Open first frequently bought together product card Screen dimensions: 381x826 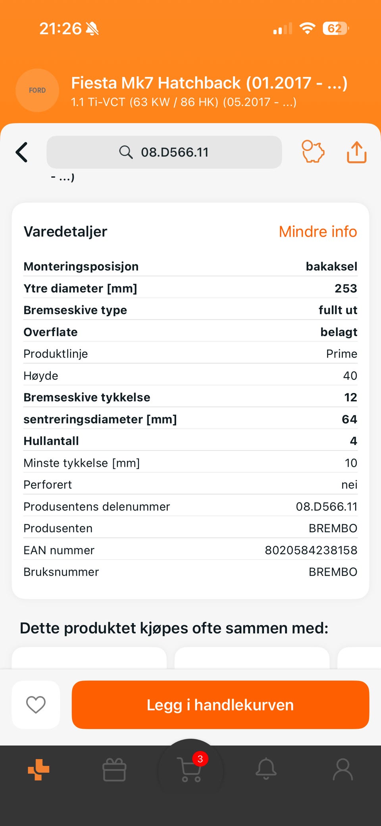[89, 658]
